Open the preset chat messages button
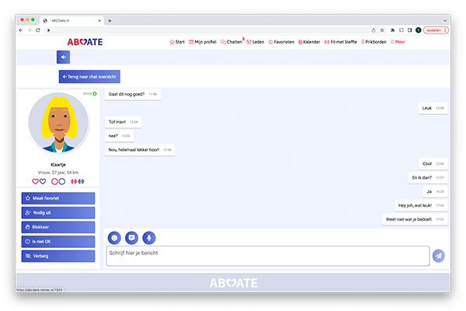Screen dimensions: 466x311 coord(132,238)
